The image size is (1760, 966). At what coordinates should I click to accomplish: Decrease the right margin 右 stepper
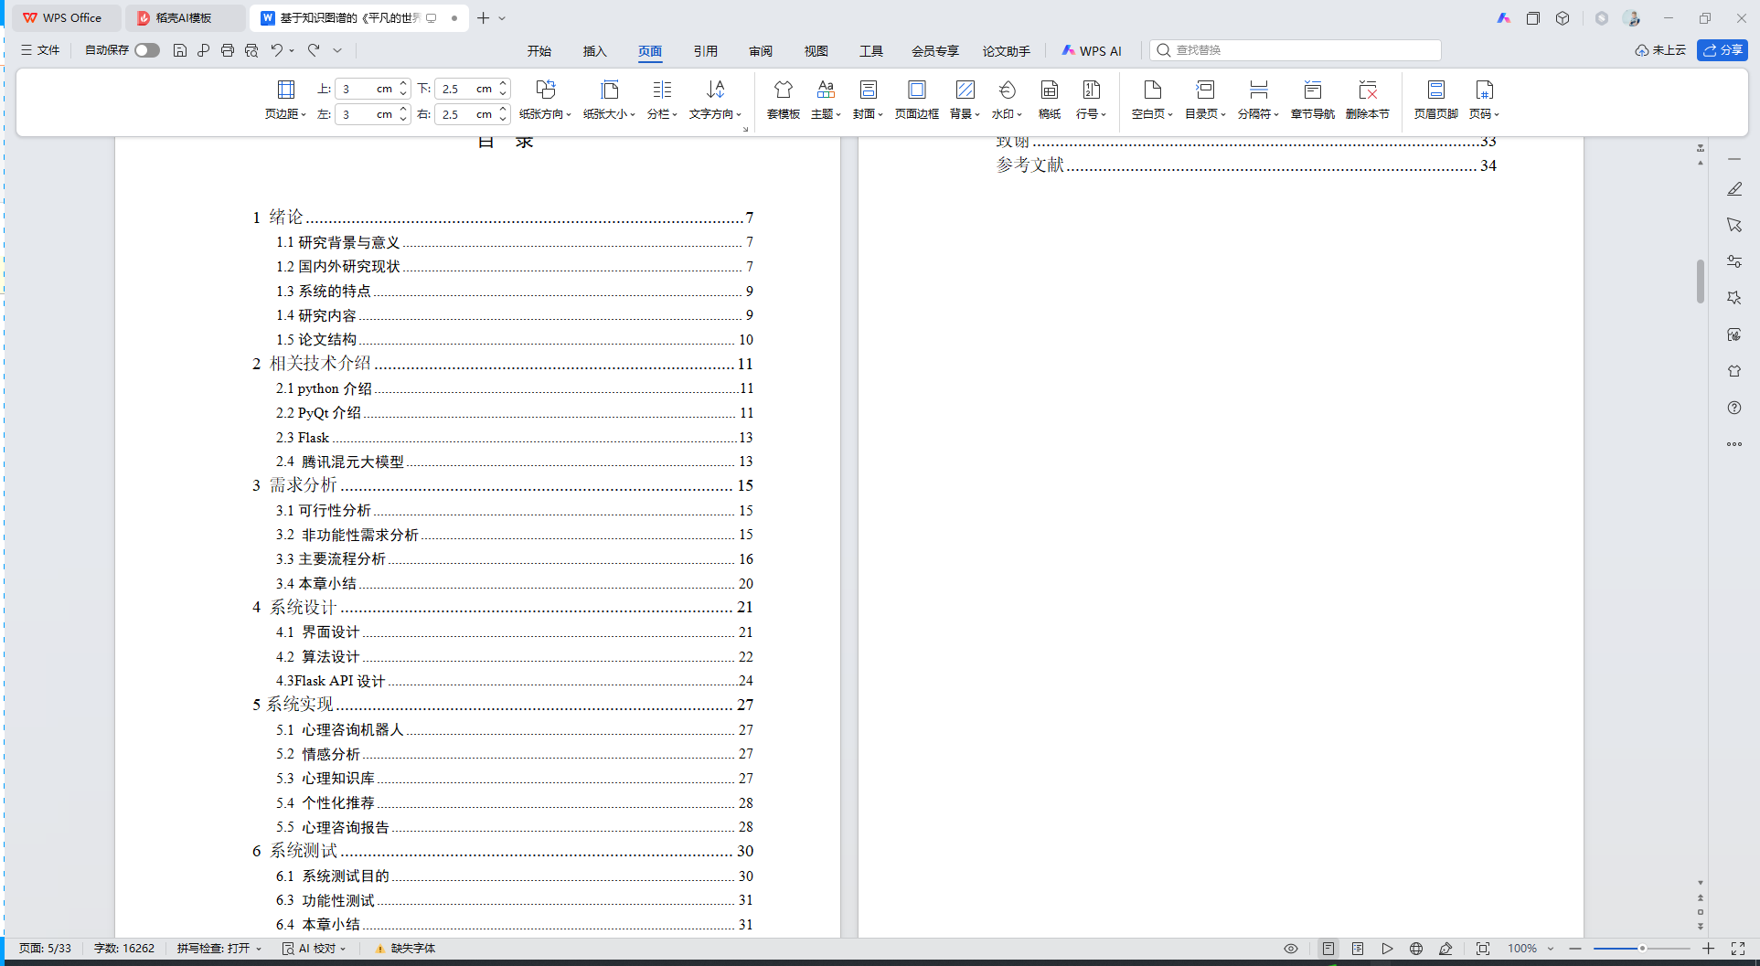pyautogui.click(x=503, y=119)
